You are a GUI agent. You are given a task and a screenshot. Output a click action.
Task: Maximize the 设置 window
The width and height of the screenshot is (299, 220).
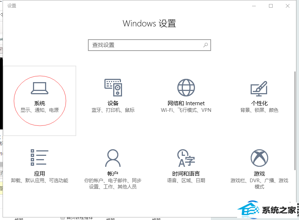point(271,6)
